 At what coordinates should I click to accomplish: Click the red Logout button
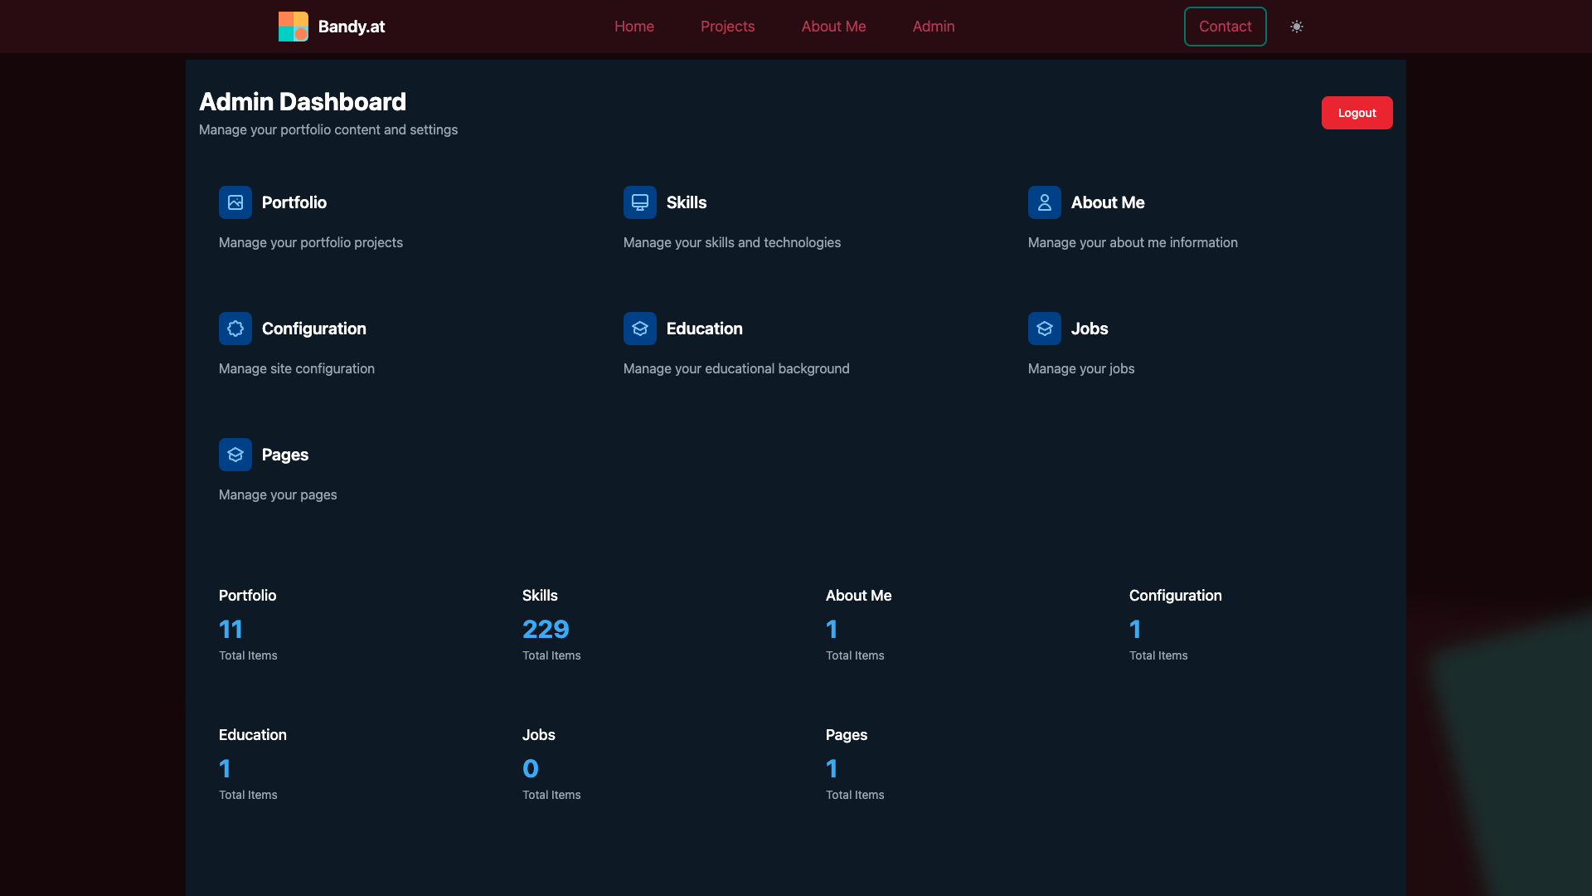(x=1357, y=113)
